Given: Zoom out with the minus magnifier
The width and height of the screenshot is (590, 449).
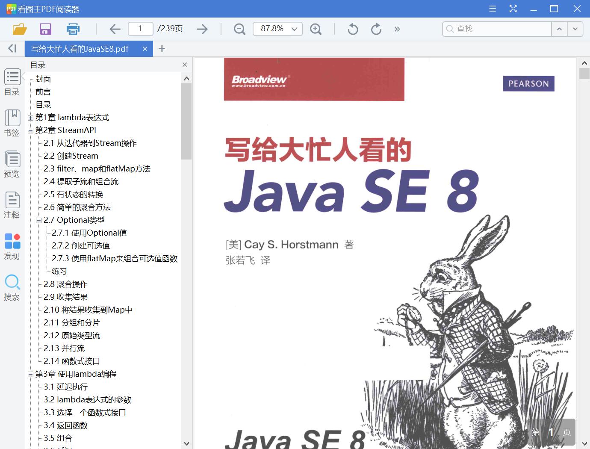Looking at the screenshot, I should (x=239, y=29).
